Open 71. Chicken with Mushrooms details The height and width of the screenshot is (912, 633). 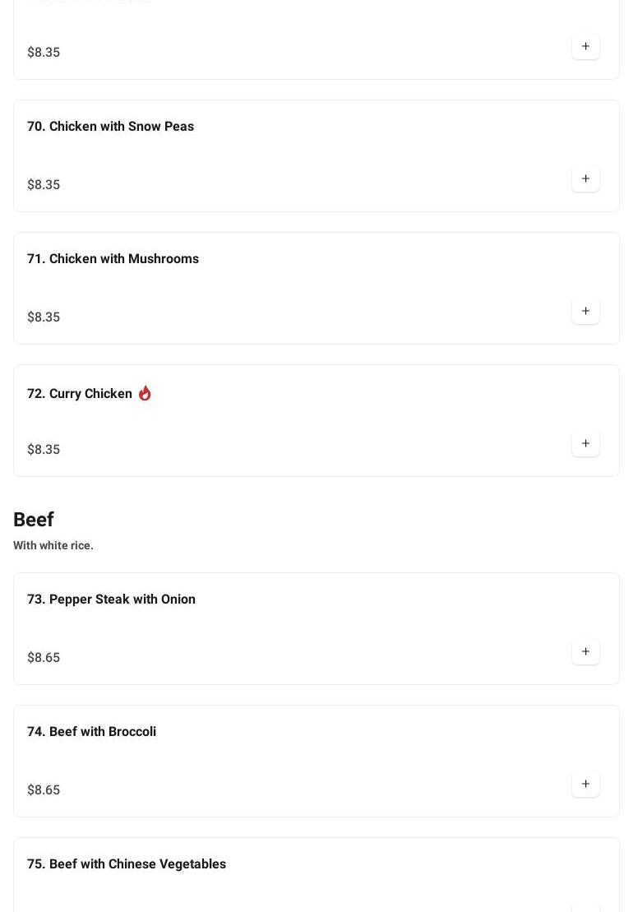pos(113,258)
